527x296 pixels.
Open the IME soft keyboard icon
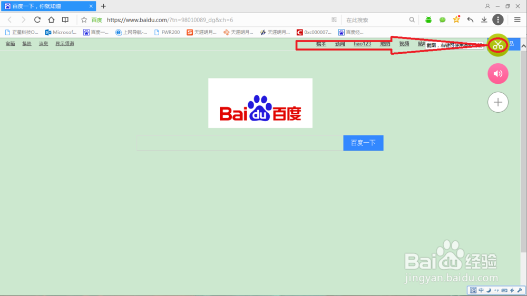point(504,290)
